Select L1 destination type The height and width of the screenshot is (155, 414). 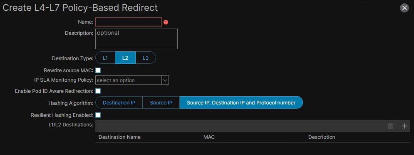coord(105,58)
